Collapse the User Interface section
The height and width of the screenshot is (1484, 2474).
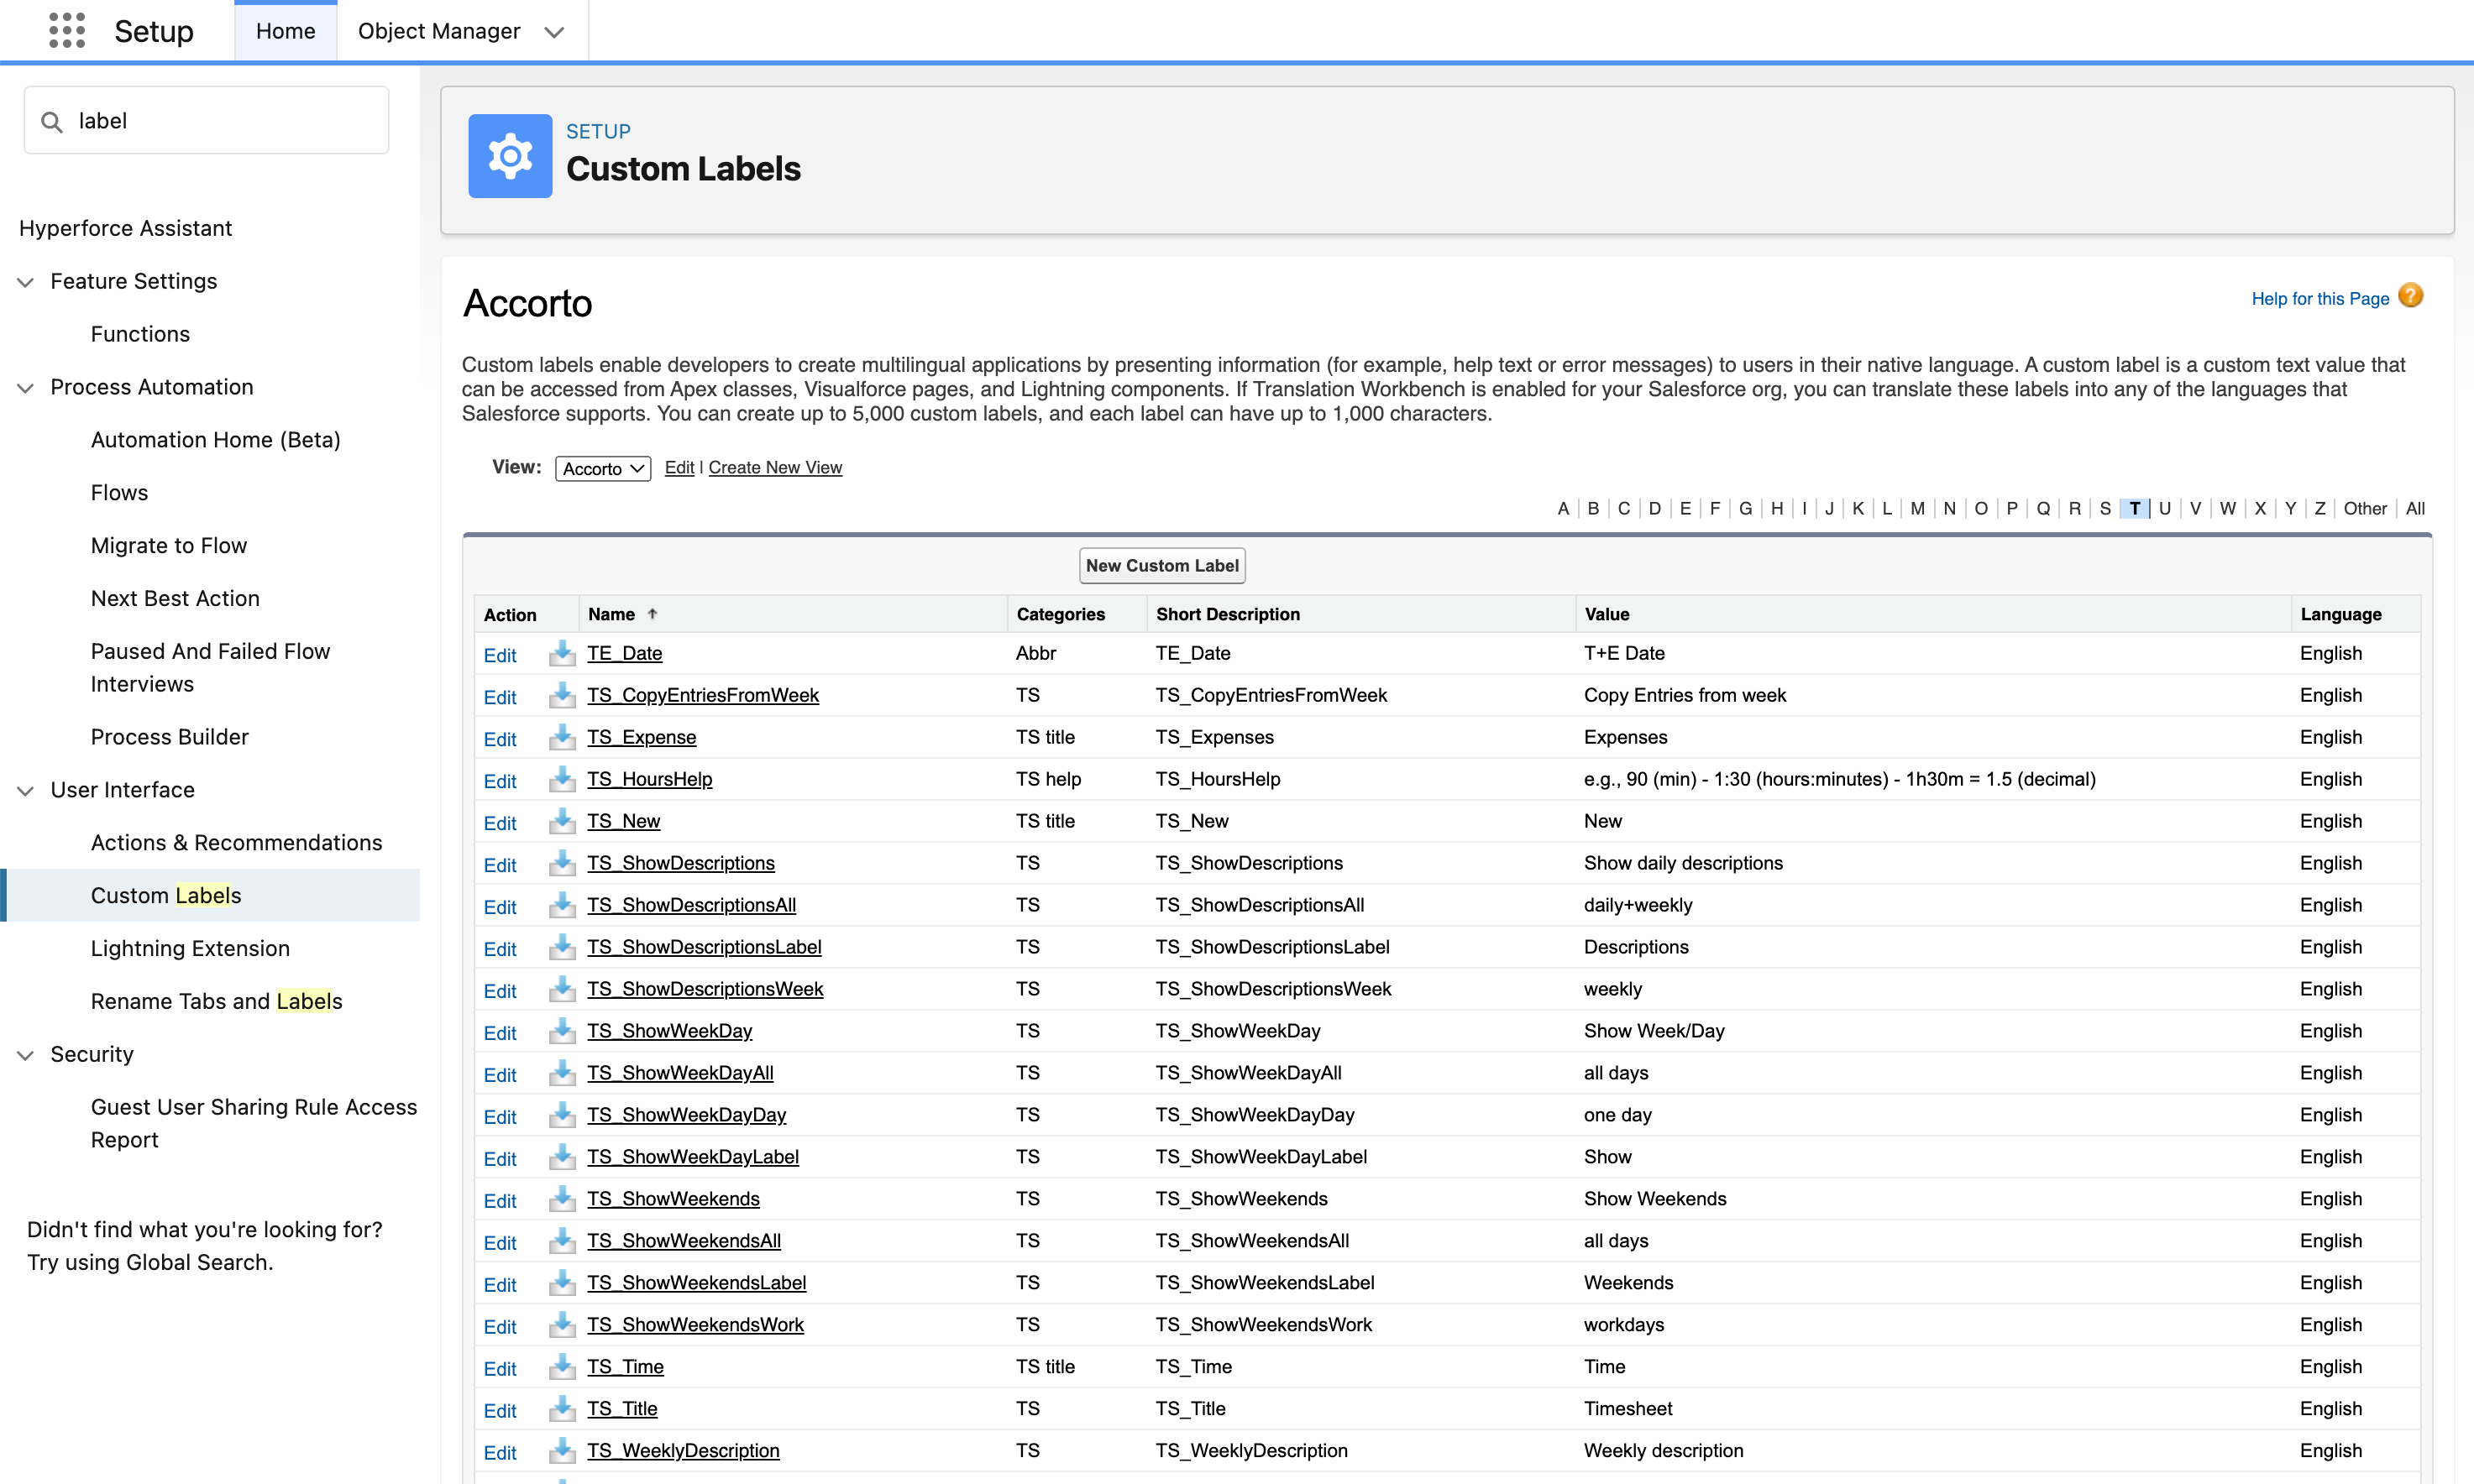(x=26, y=790)
